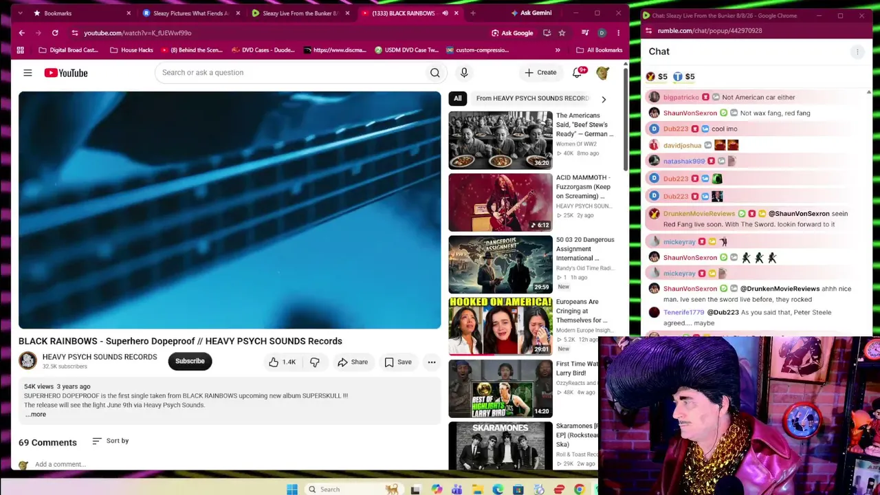The height and width of the screenshot is (495, 880).
Task: Open the YouTube account avatar menu
Action: [x=602, y=72]
